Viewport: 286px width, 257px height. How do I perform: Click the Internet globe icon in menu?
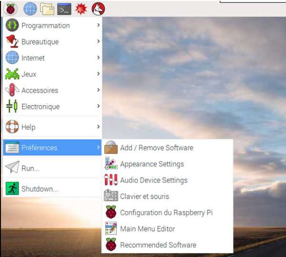[x=12, y=57]
